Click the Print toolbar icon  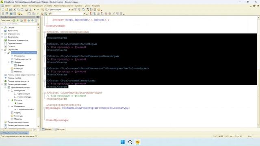(26, 10)
